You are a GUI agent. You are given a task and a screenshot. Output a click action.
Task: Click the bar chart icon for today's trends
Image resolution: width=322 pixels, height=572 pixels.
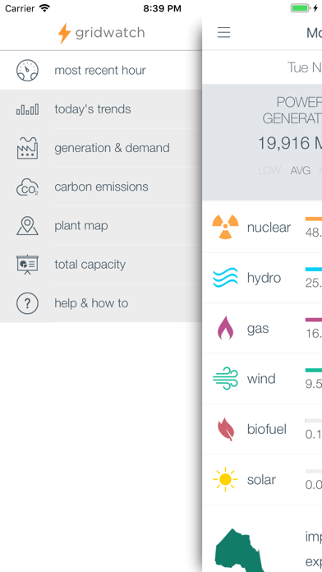[x=27, y=109]
